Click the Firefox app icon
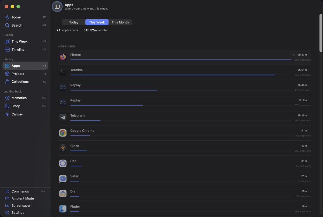323x217 pixels. [63, 57]
